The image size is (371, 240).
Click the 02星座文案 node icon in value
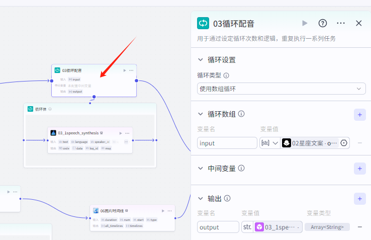click(287, 143)
